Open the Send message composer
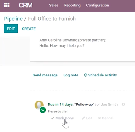 coord(45,75)
